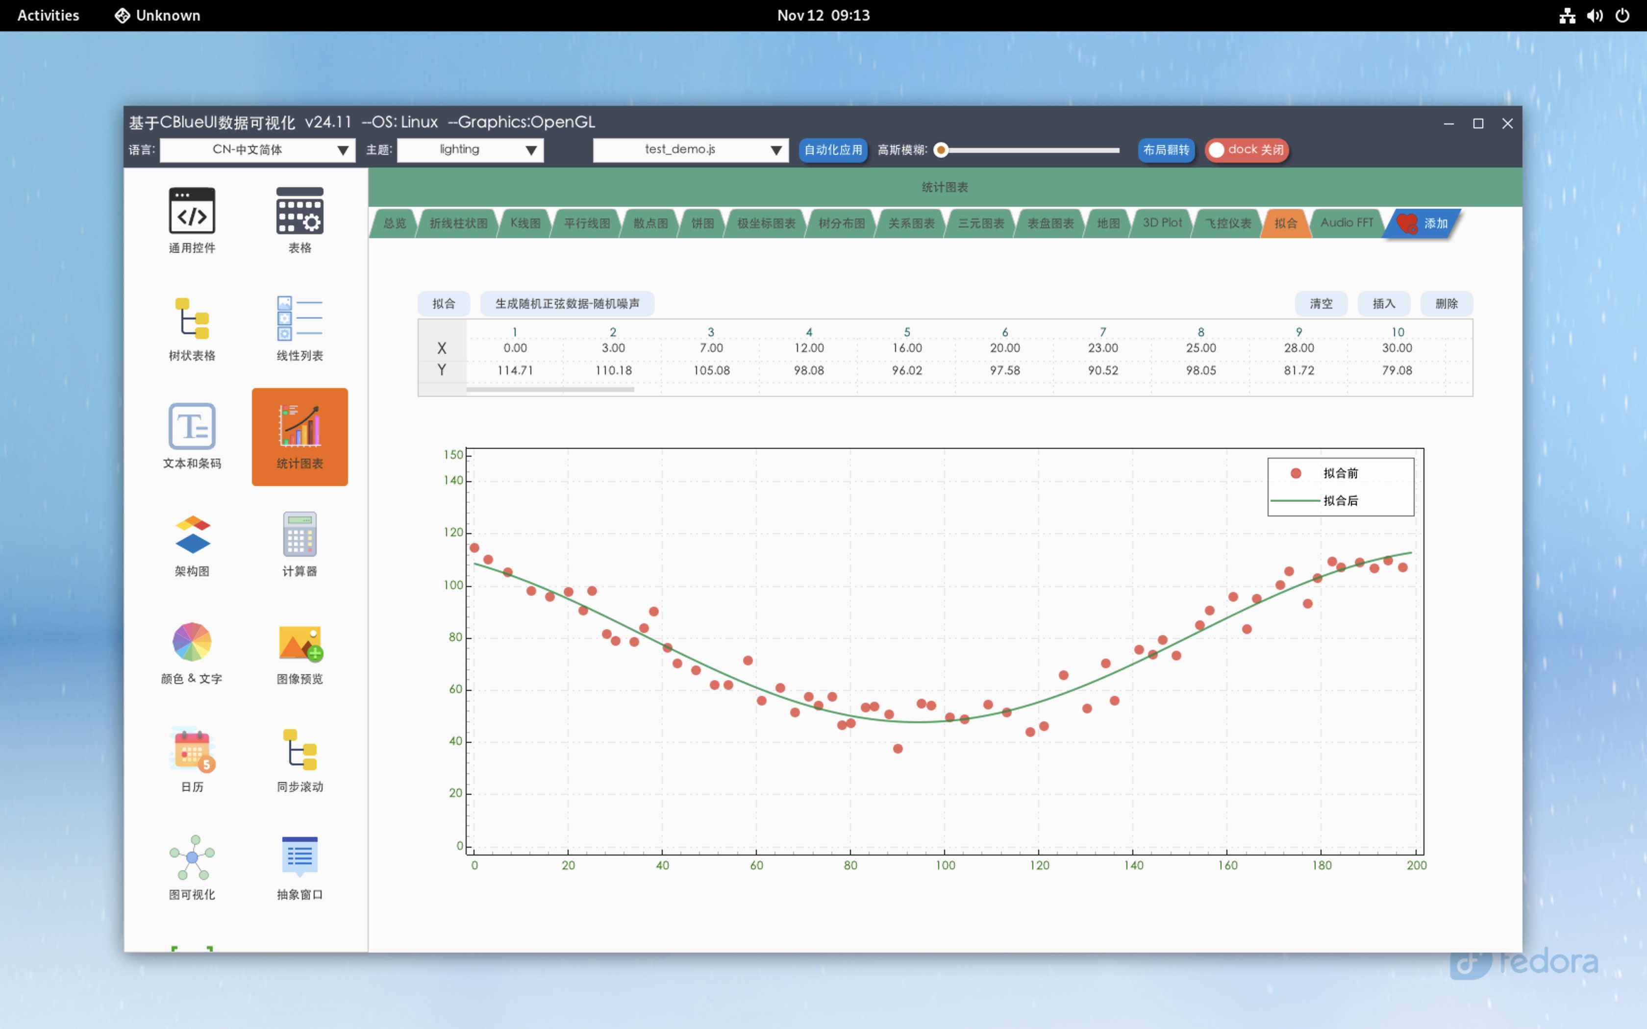Toggle the dock 关闭 switch
1647x1029 pixels.
coord(1246,150)
